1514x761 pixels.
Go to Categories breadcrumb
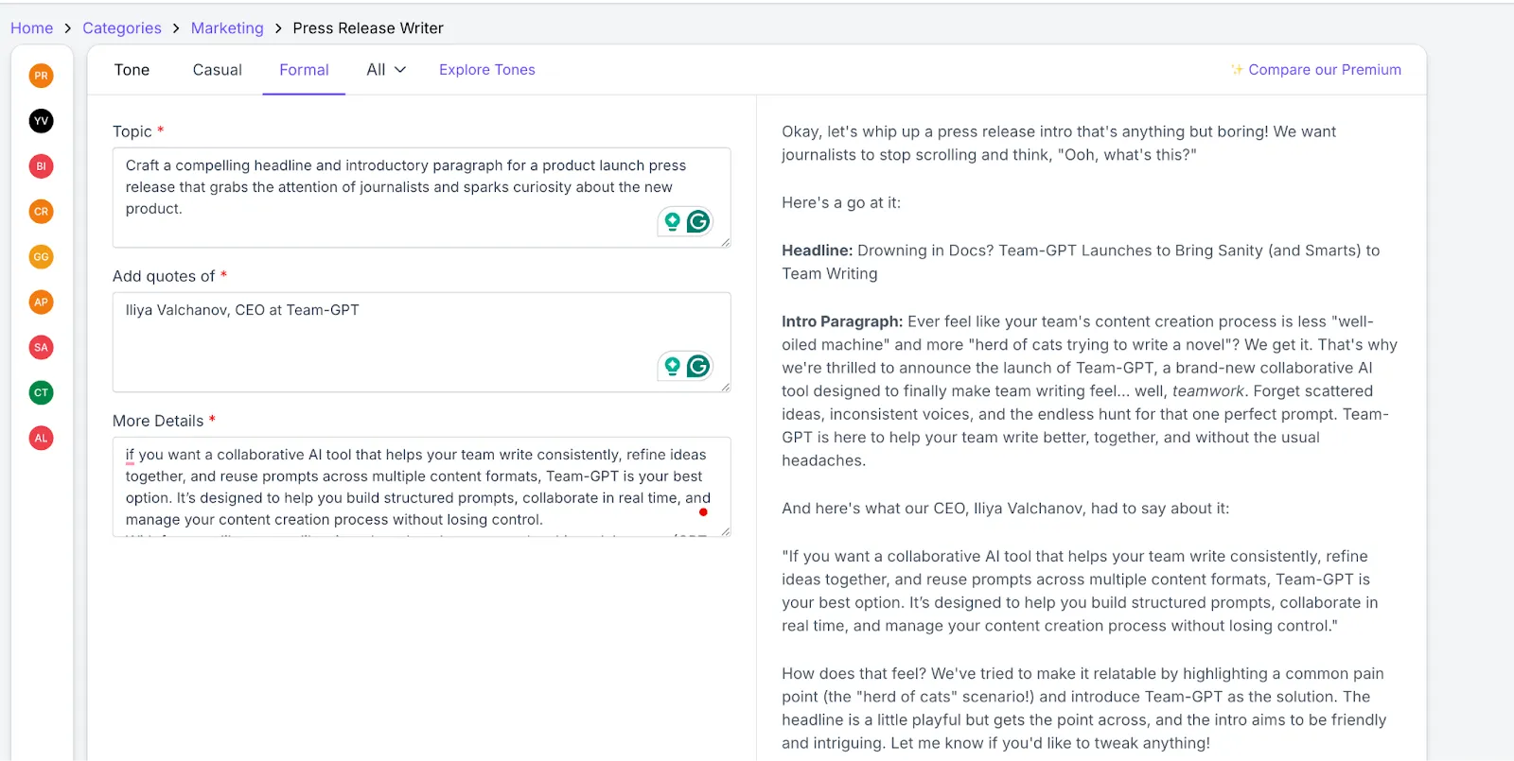pyautogui.click(x=122, y=28)
